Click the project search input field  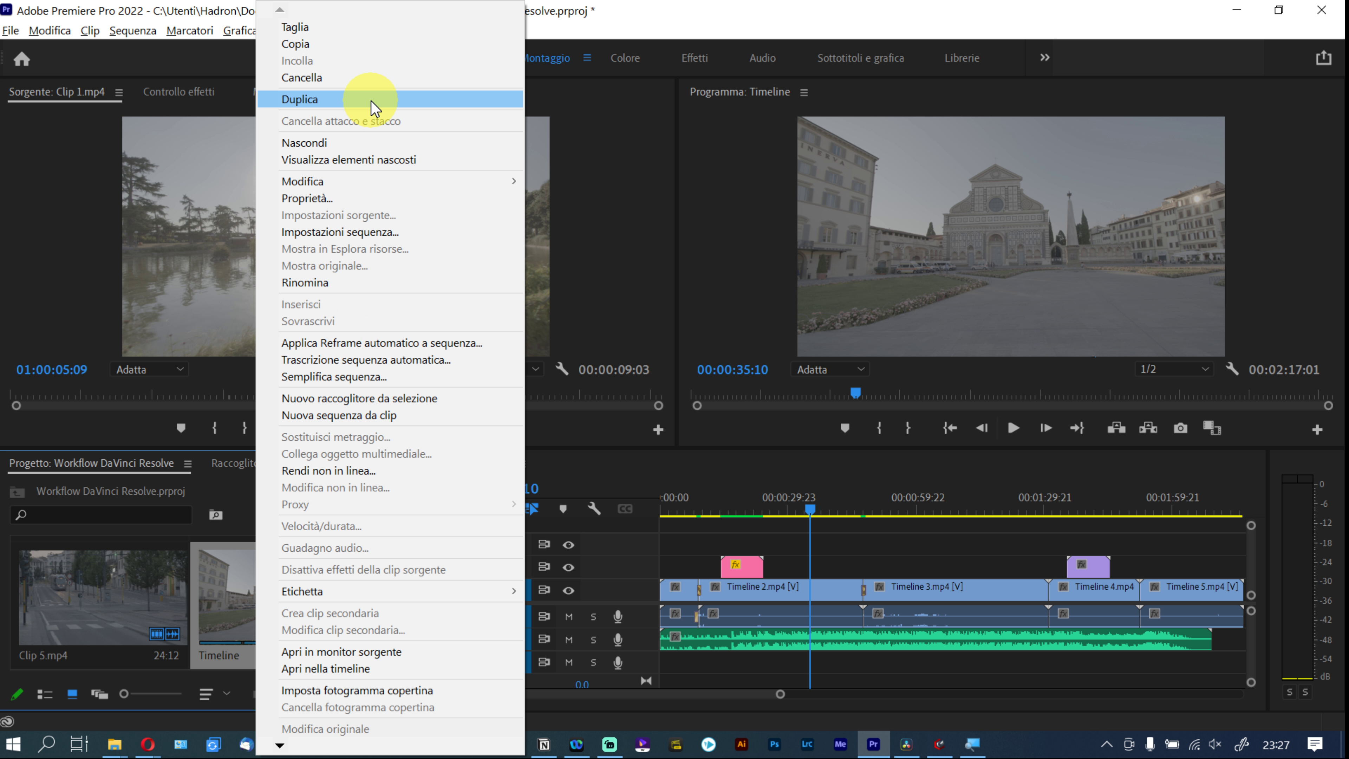tap(101, 515)
